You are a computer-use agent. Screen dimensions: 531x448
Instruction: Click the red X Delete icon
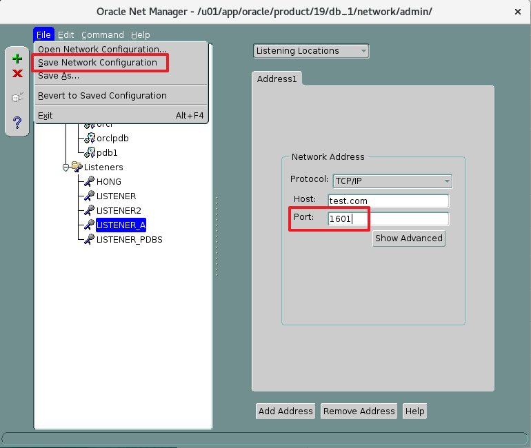pos(17,74)
